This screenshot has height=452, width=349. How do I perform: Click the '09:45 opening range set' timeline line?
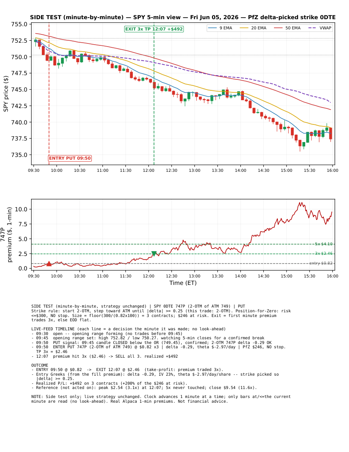tap(148, 338)
